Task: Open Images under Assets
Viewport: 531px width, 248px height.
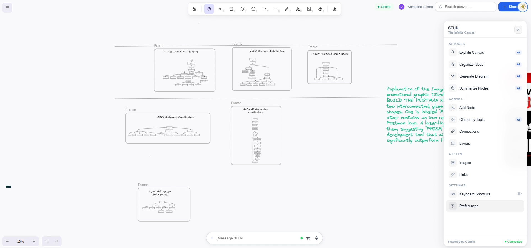Action: pos(485,163)
